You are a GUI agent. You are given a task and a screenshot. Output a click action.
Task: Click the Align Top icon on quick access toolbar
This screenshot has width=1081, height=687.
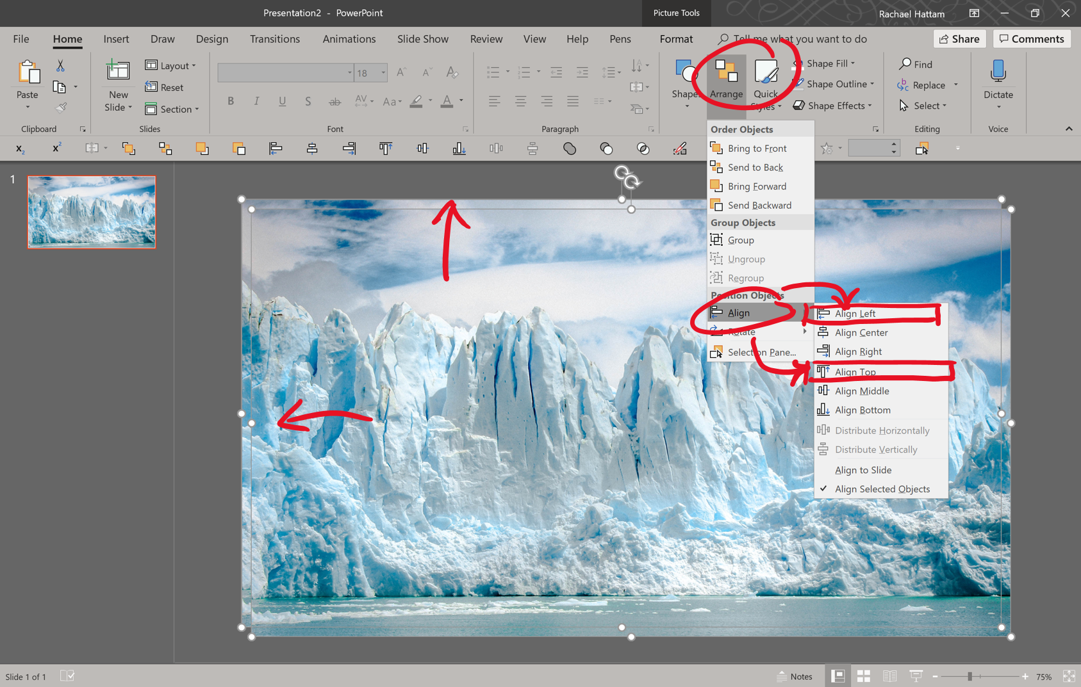pyautogui.click(x=385, y=148)
